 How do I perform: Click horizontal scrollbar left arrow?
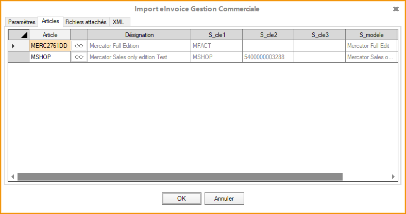pos(13,176)
